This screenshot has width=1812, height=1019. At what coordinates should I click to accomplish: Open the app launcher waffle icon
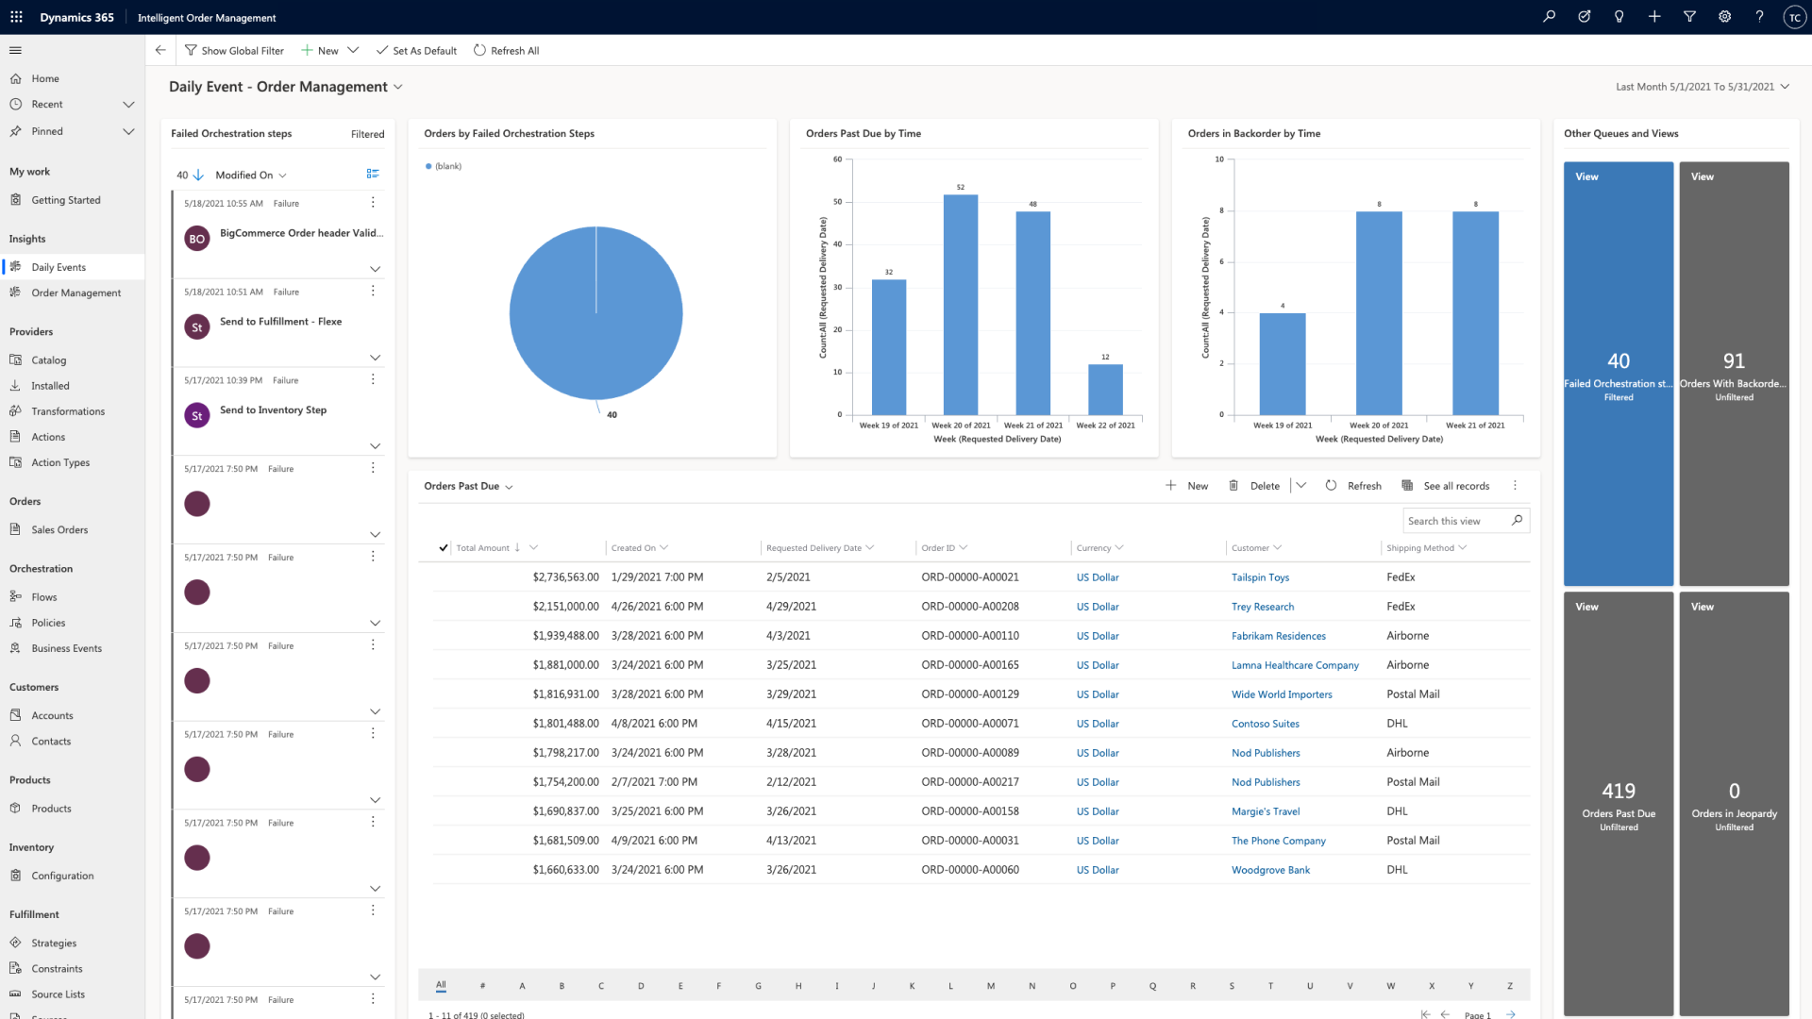coord(16,17)
